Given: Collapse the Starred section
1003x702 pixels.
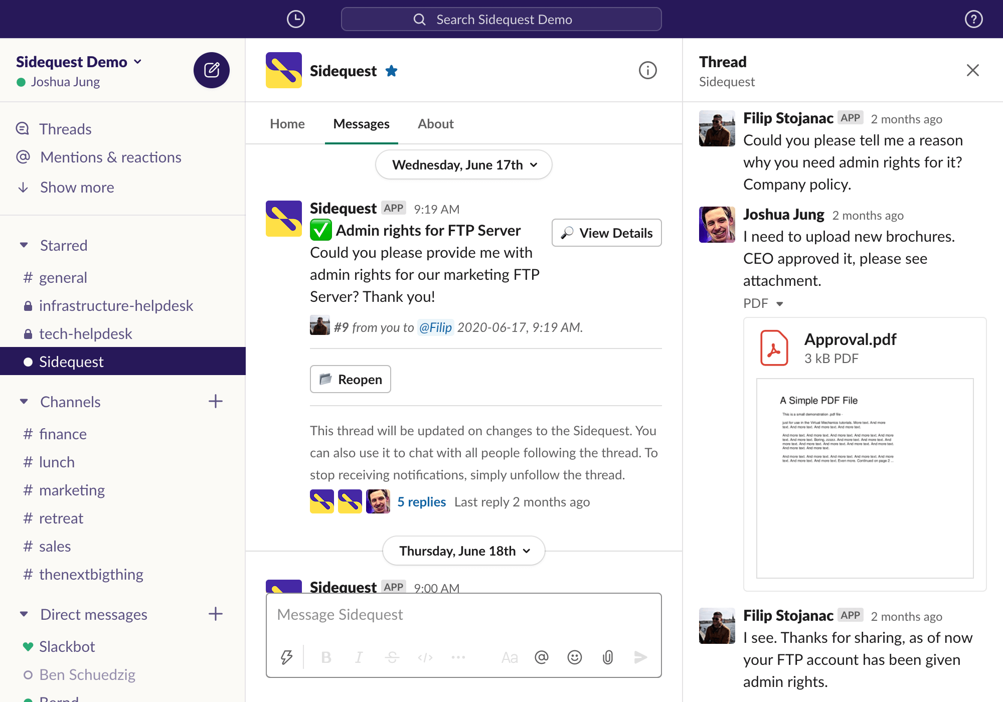Looking at the screenshot, I should click(x=24, y=245).
